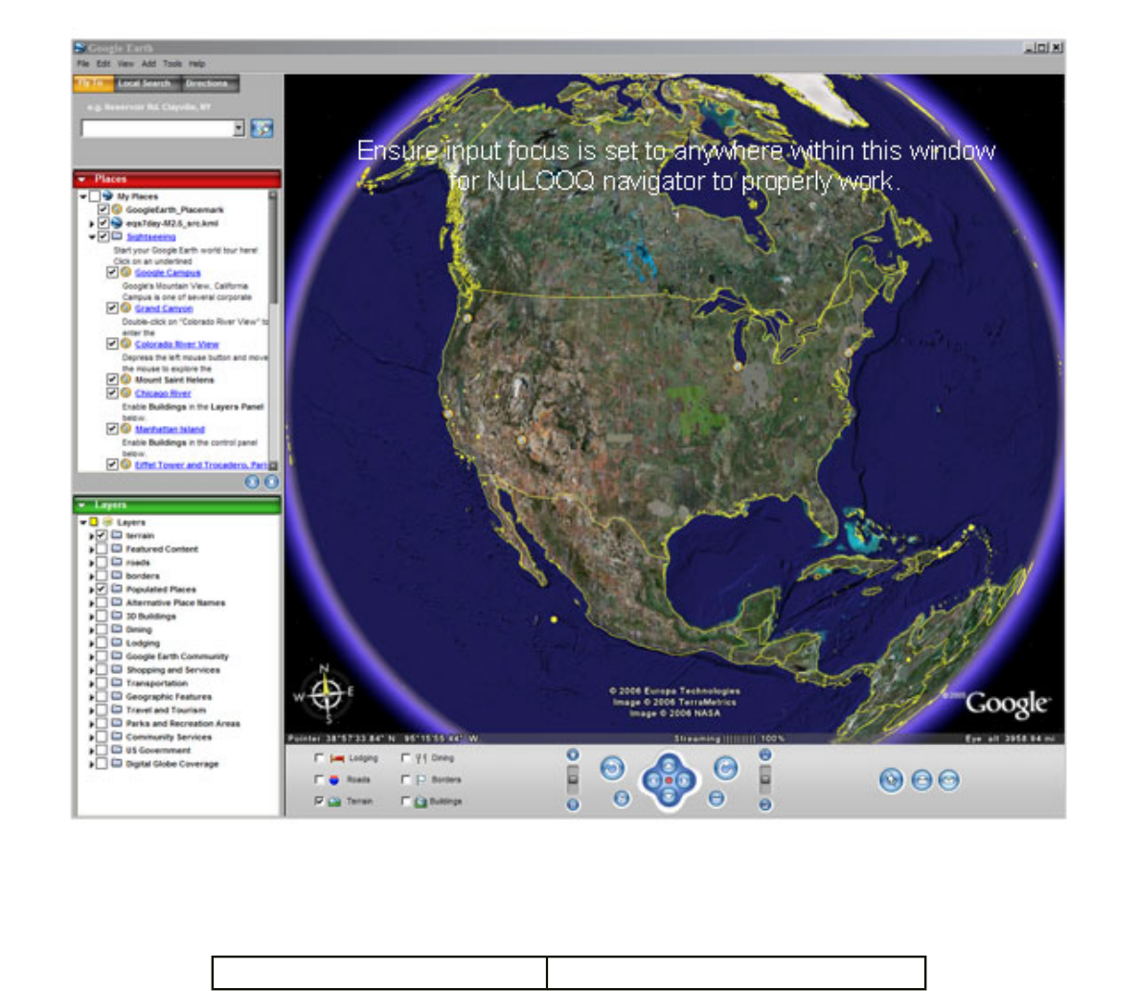The height and width of the screenshot is (991, 1138).
Task: Toggle the Lodging checkbox in bottom bar
Action: [x=319, y=758]
